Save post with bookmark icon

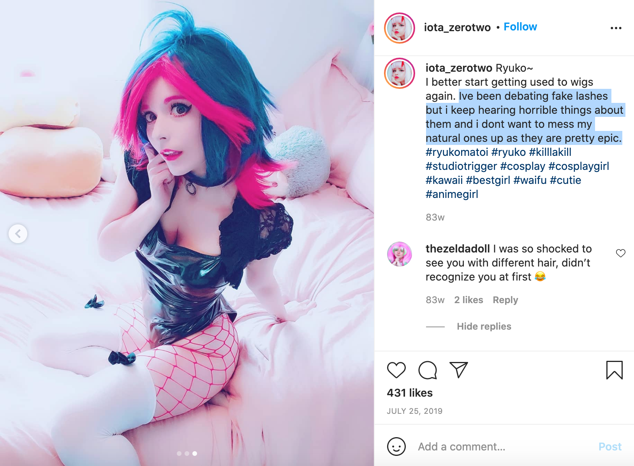coord(614,370)
